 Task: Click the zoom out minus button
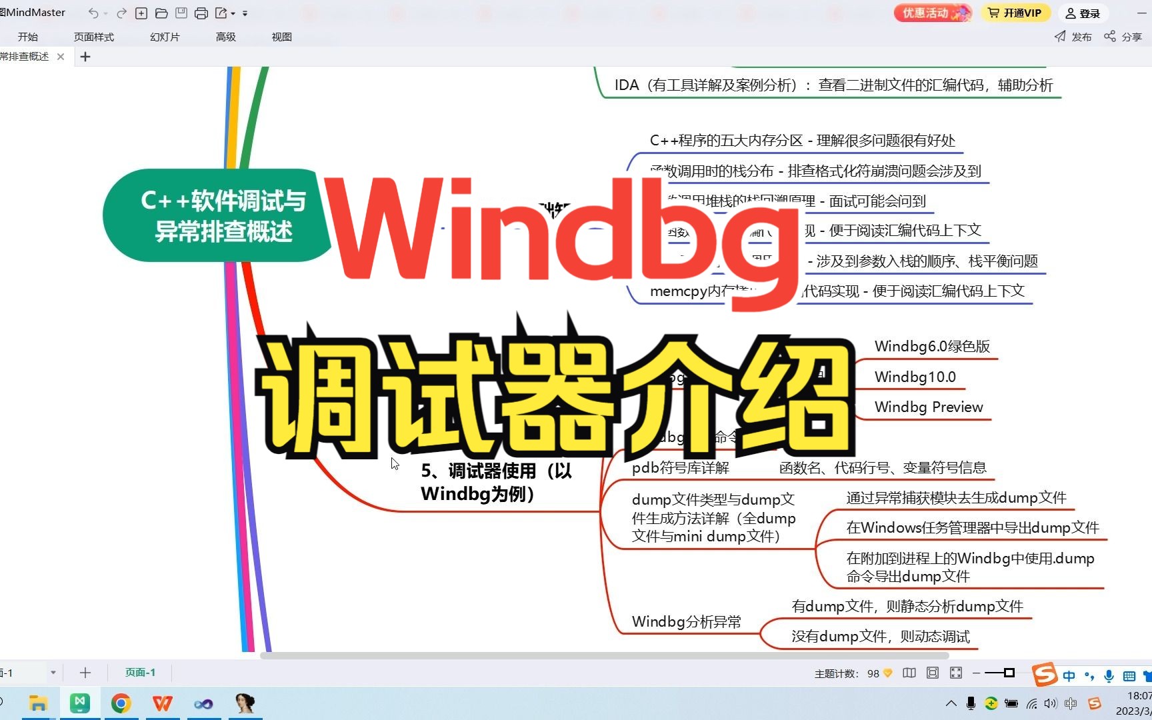point(976,673)
